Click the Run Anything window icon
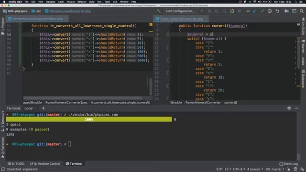The height and width of the screenshot is (172, 306). pyautogui.click(x=294, y=11)
